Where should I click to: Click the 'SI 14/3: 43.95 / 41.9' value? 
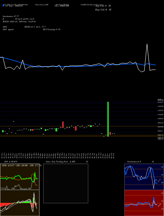(25, 19)
